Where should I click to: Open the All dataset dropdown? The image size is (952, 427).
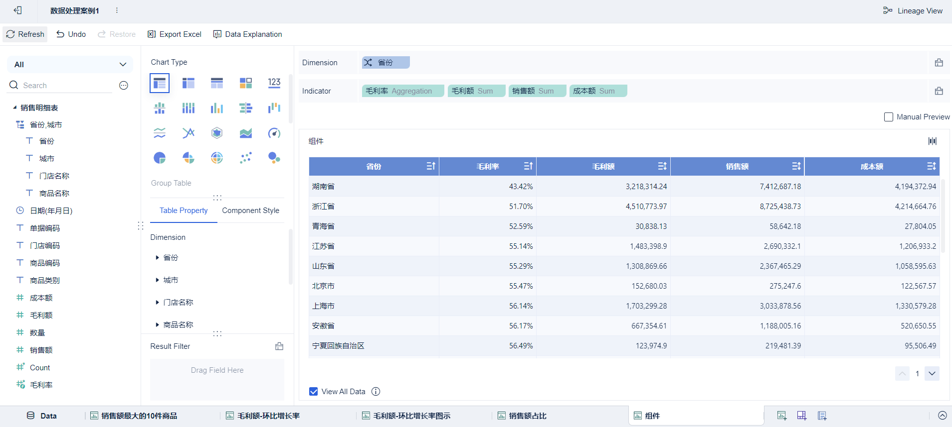[70, 64]
